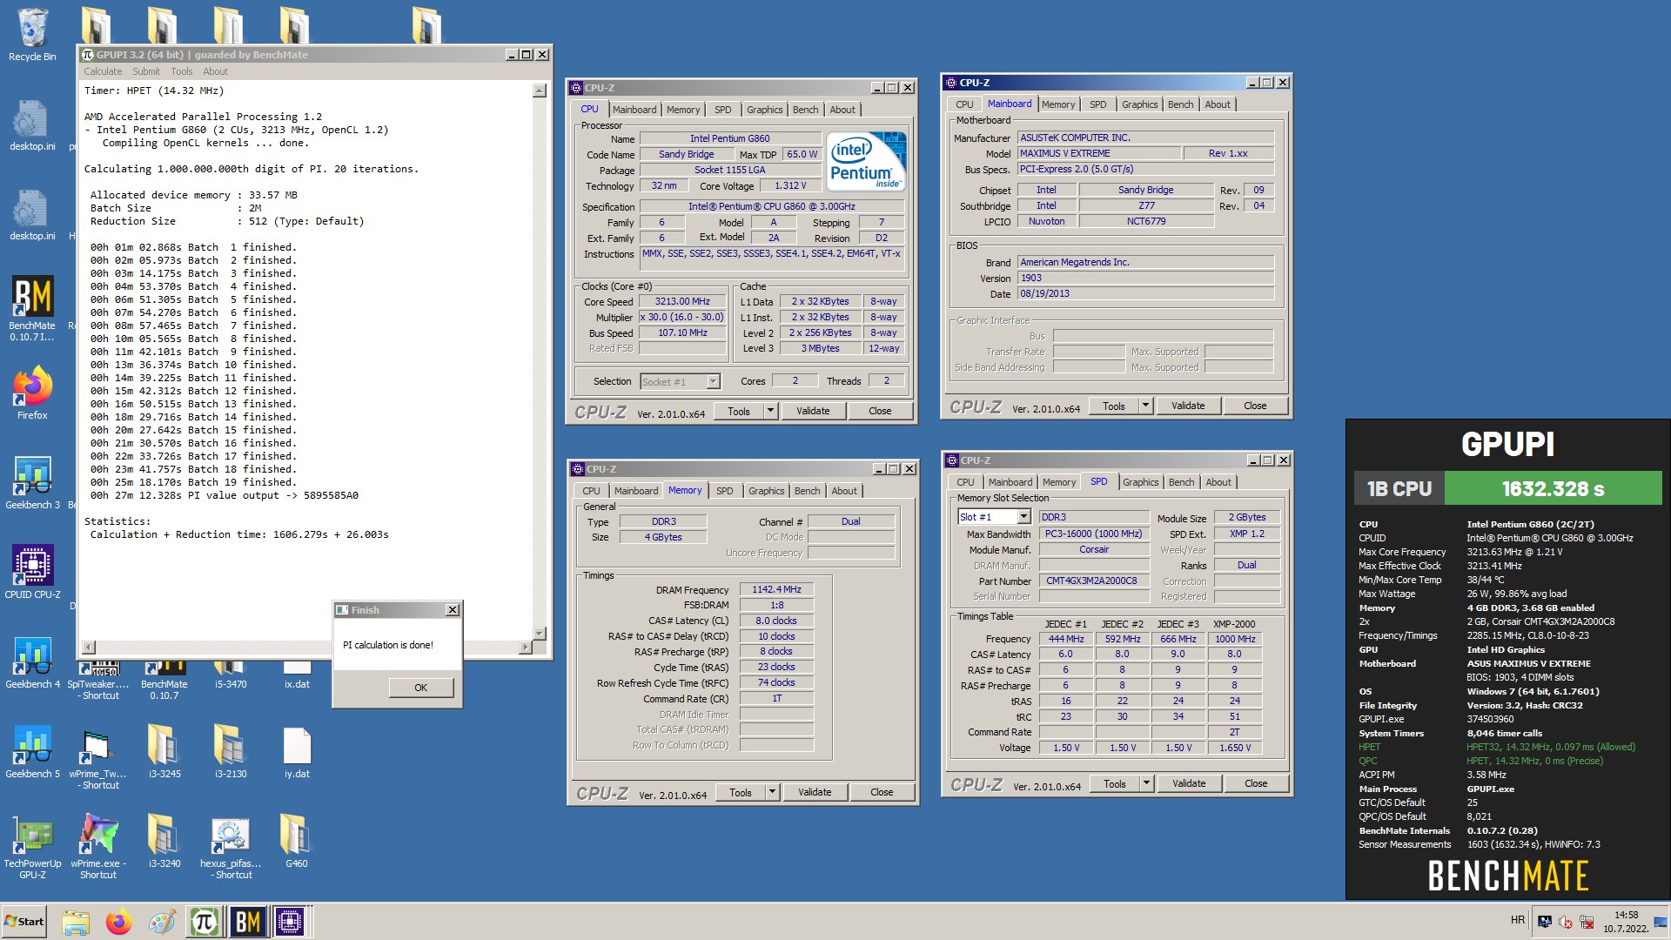Viewport: 1671px width, 940px height.
Task: Open Tools dropdown arrow in Memory window
Action: pos(772,792)
